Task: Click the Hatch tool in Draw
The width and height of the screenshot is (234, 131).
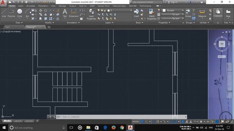Action: click(x=33, y=19)
